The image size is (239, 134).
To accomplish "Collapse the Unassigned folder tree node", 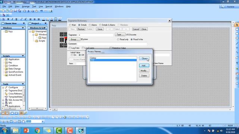I will [30, 31].
